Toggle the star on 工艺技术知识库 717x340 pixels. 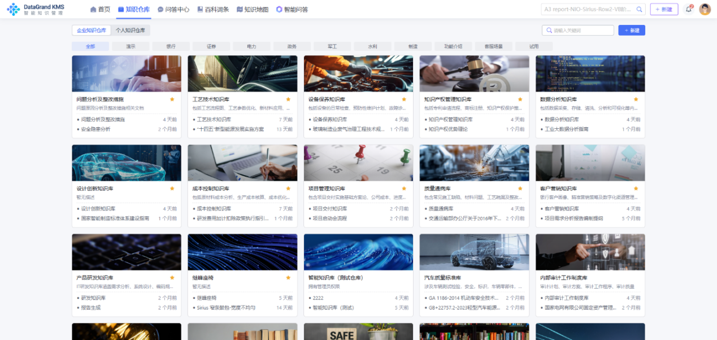point(288,99)
